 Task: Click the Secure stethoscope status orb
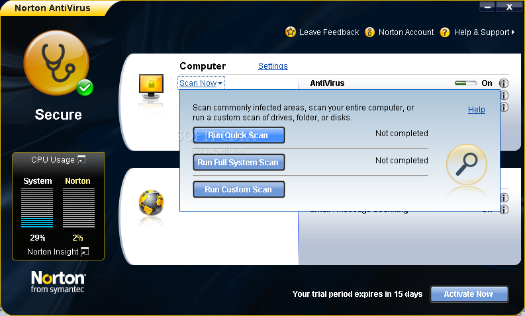(56, 63)
